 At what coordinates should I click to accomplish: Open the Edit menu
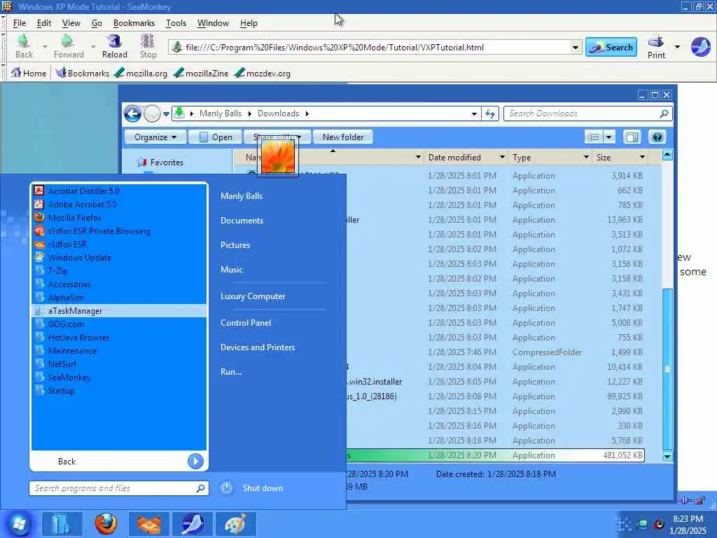[x=44, y=23]
